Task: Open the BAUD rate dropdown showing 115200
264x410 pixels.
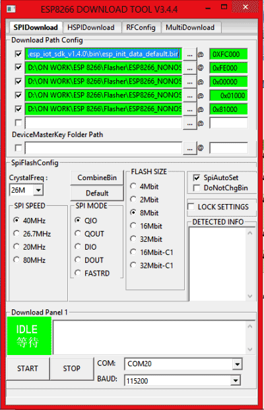Action: click(x=236, y=380)
